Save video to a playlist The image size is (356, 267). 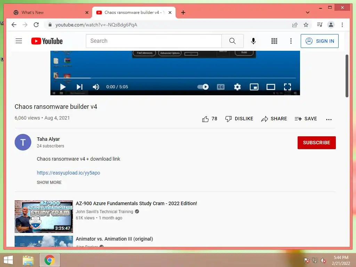tap(306, 119)
